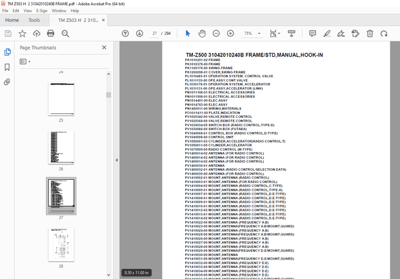The height and width of the screenshot is (279, 400).
Task: Open the Window menu
Action: click(59, 11)
